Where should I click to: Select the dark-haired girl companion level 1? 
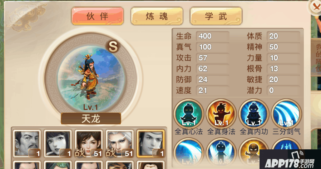58,144
